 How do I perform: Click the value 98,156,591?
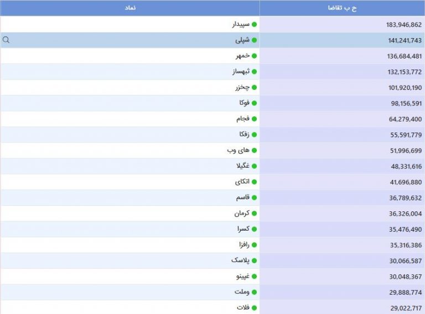coord(406,104)
